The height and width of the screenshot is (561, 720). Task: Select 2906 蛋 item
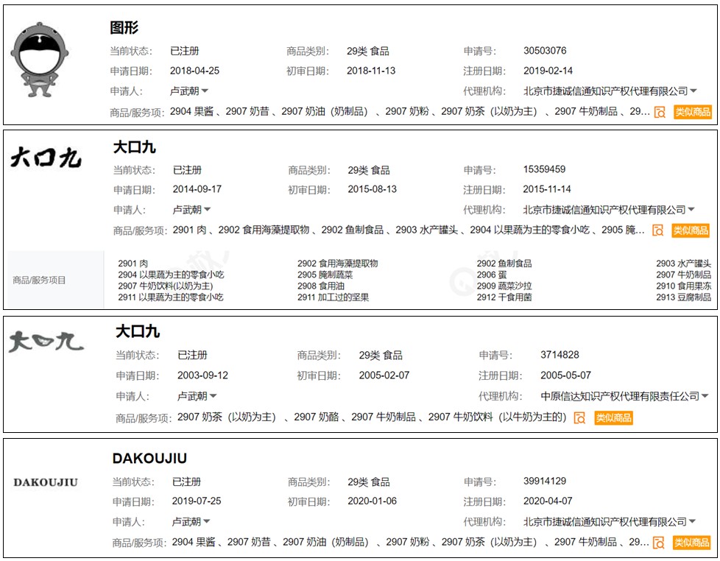(492, 275)
